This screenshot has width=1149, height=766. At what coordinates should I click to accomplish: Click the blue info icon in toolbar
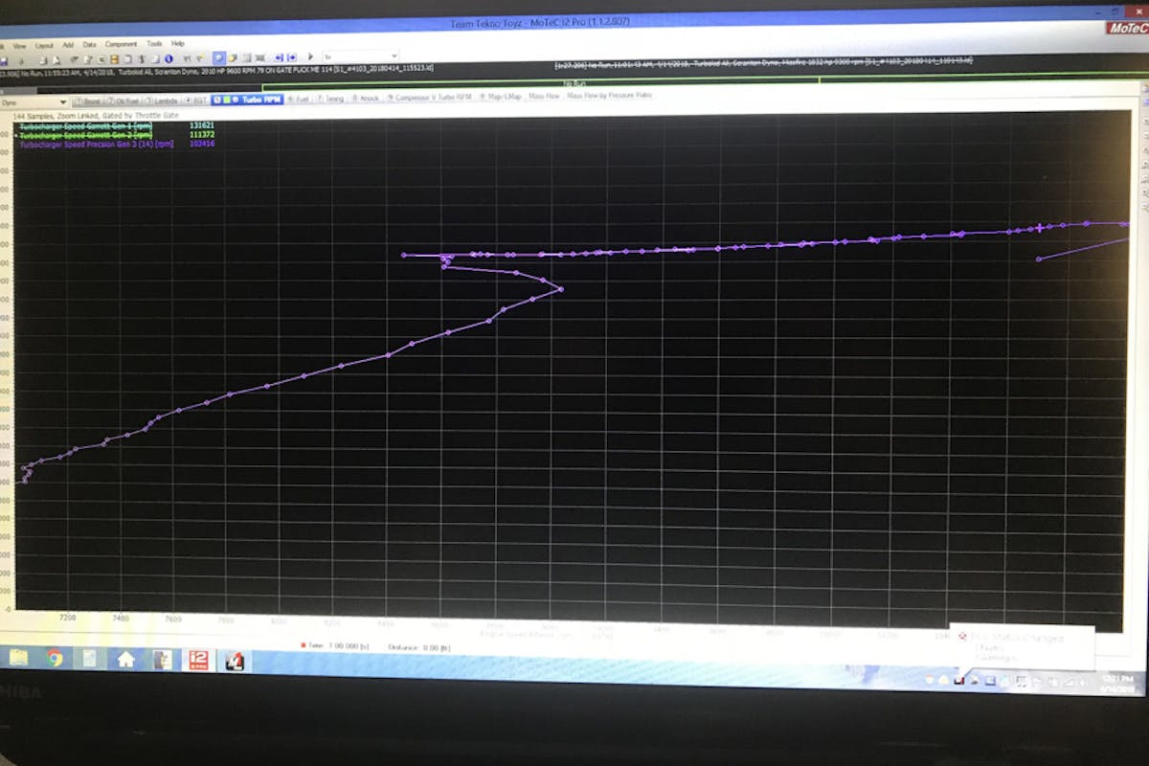(x=169, y=58)
